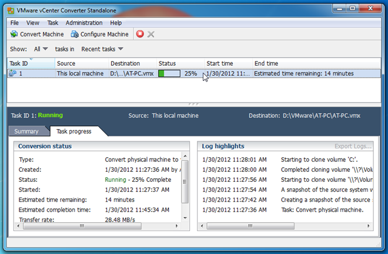Click the Destination path in task header
Viewport: 388px width, 254px height.
322,116
